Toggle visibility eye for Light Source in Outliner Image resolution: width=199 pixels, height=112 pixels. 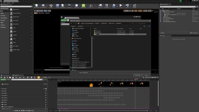(x=160, y=17)
